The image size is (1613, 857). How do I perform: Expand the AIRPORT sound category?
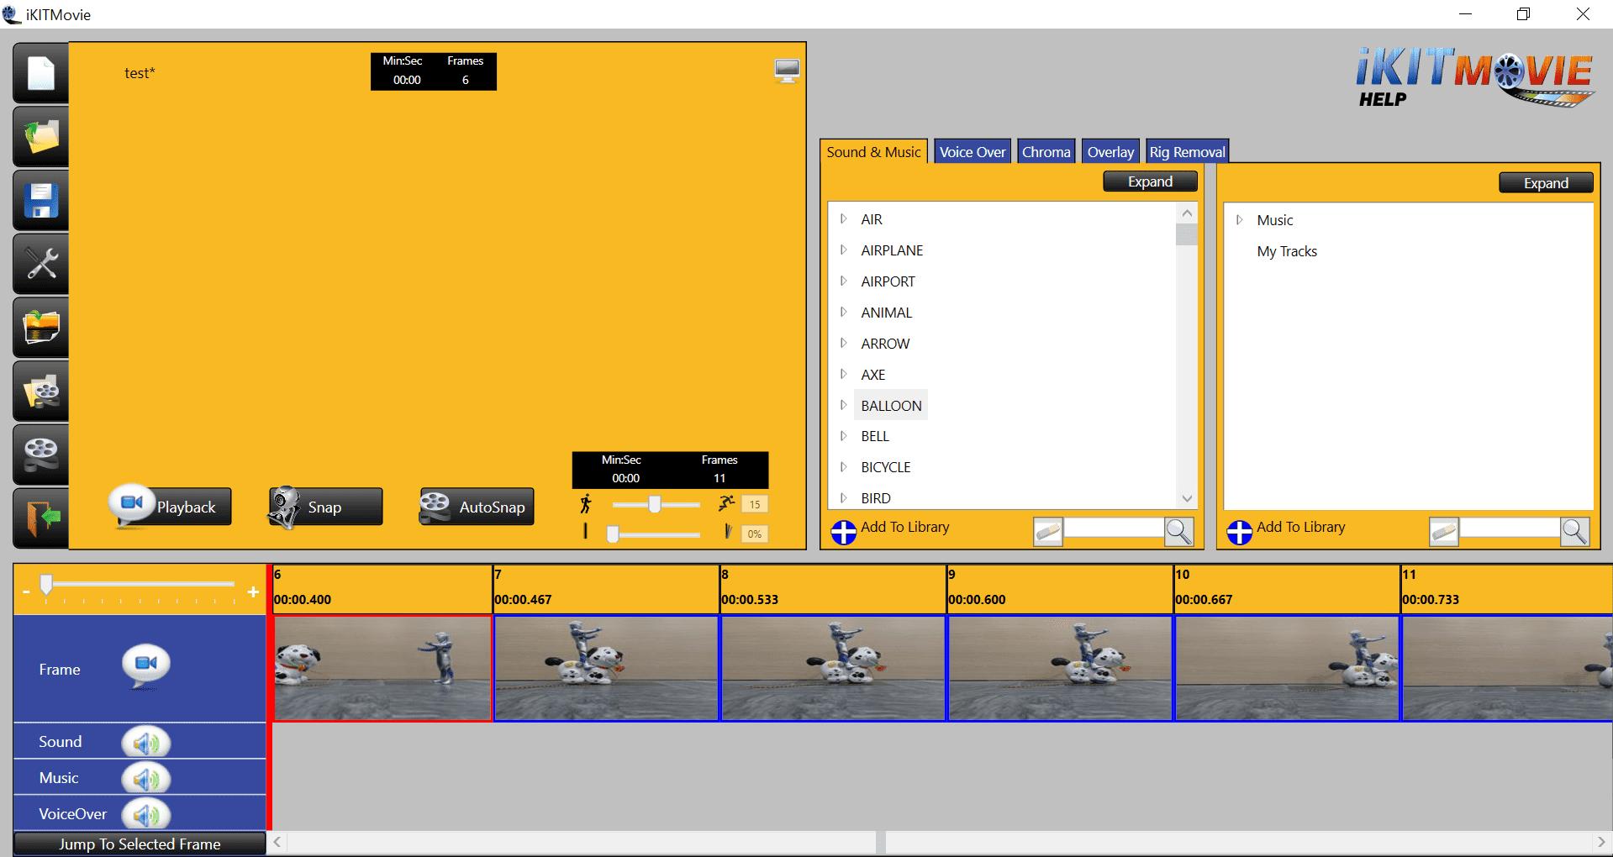(843, 281)
